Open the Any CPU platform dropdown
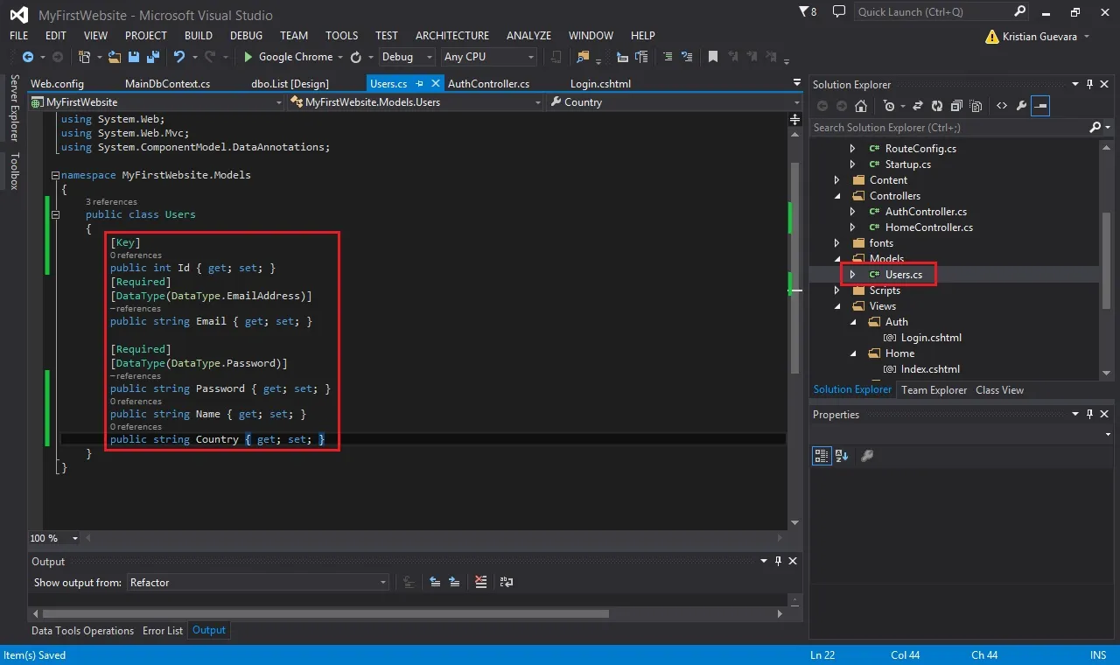Image resolution: width=1120 pixels, height=665 pixels. point(489,57)
